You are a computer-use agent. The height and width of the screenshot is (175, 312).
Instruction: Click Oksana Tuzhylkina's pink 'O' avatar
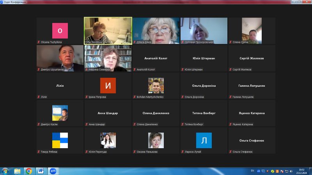point(60,31)
